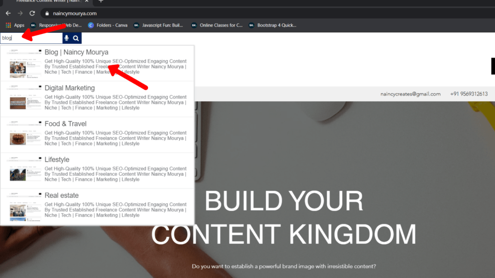This screenshot has width=495, height=278.
Task: Open the Real estate search result
Action: click(61, 195)
